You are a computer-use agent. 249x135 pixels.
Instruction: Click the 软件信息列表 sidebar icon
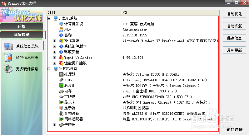8,57
